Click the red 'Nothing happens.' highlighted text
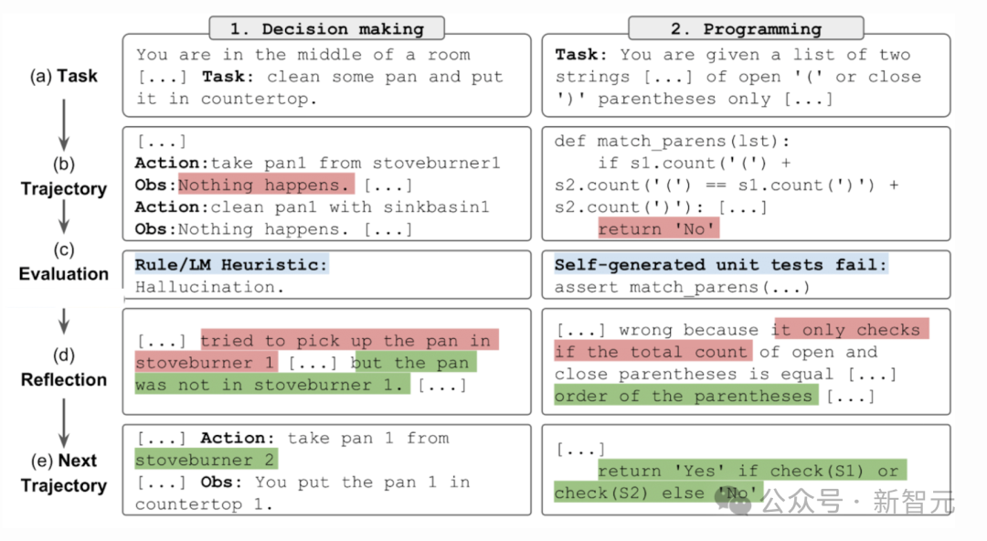987x541 pixels. (266, 185)
